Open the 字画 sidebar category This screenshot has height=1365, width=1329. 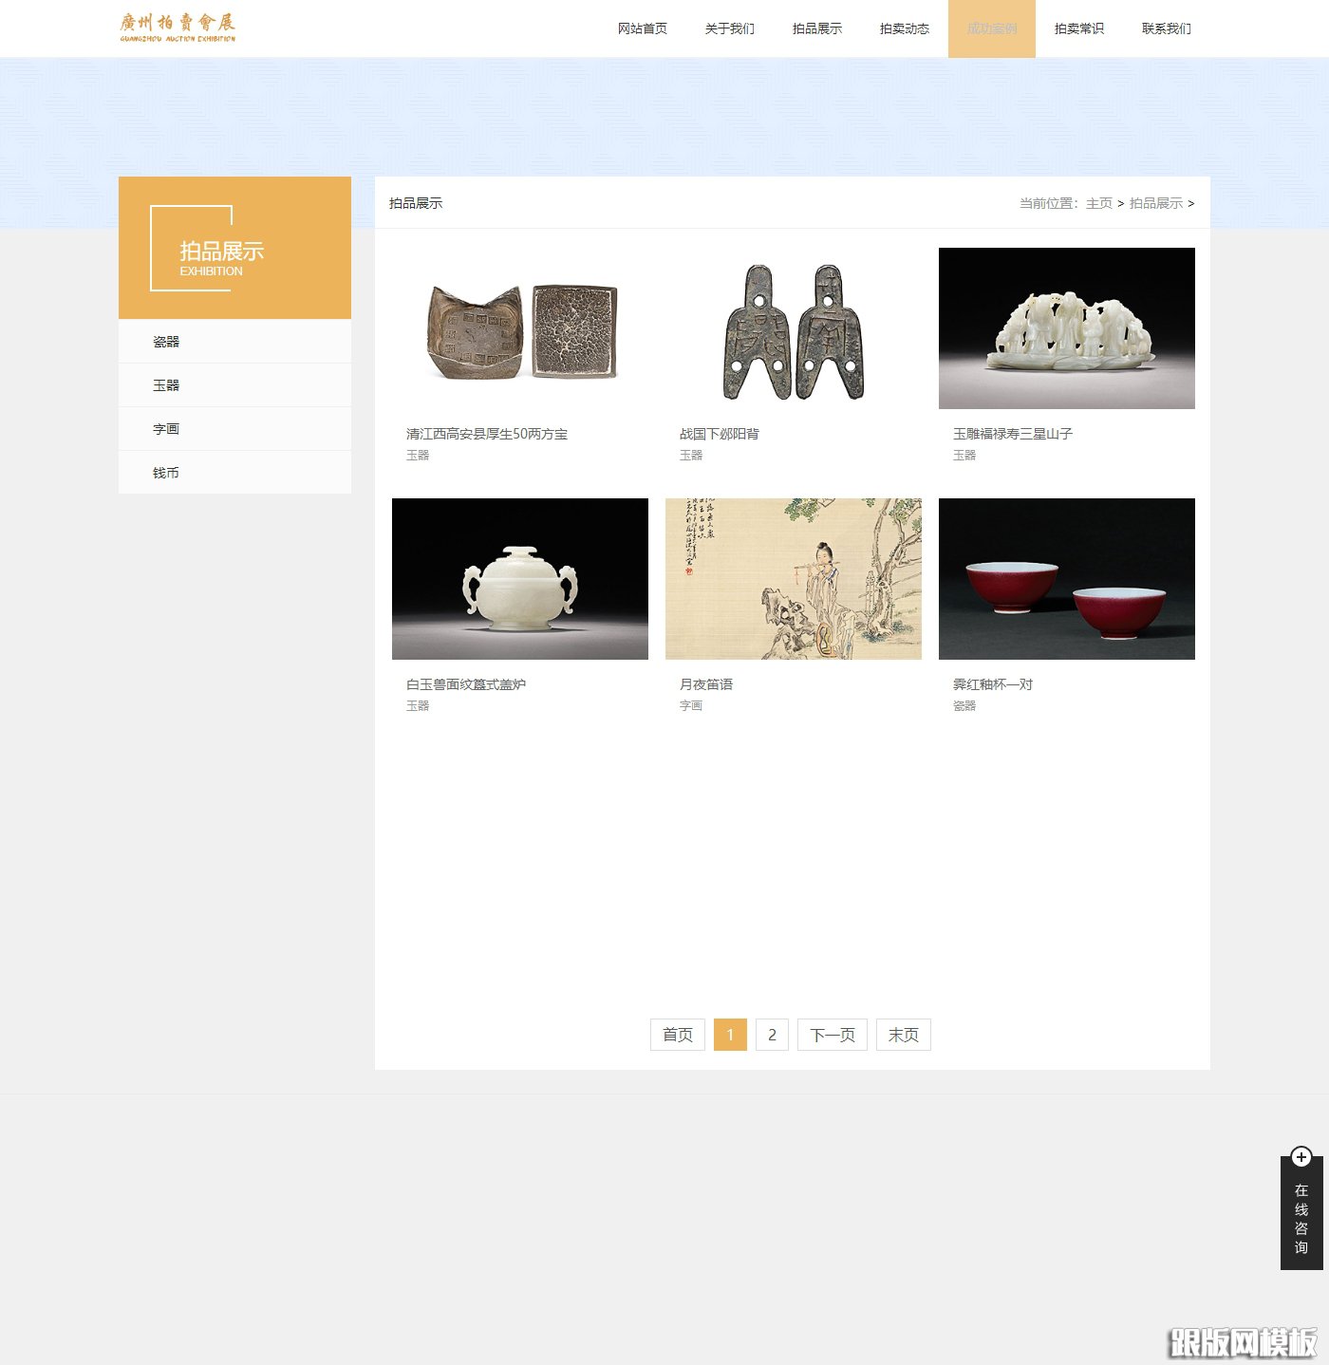point(166,429)
